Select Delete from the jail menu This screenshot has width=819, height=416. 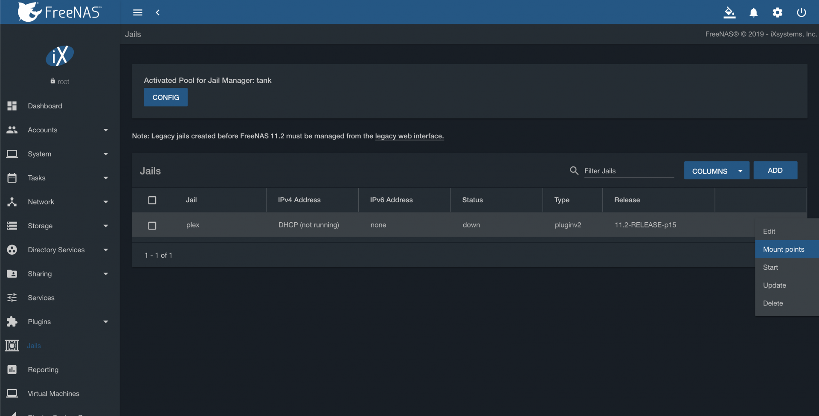(787, 303)
